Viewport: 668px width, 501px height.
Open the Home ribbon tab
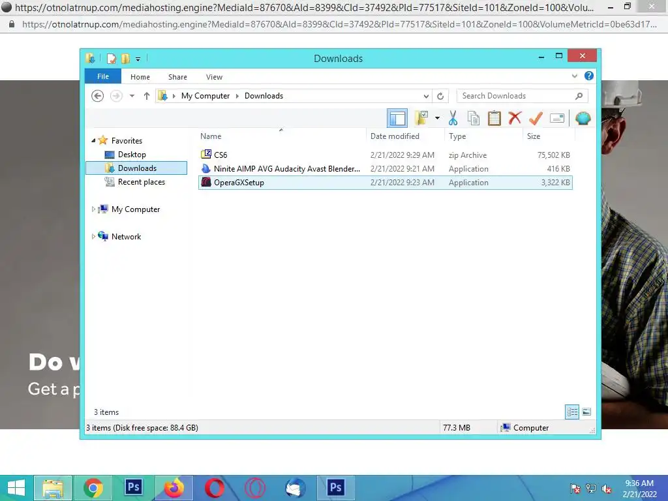point(140,77)
